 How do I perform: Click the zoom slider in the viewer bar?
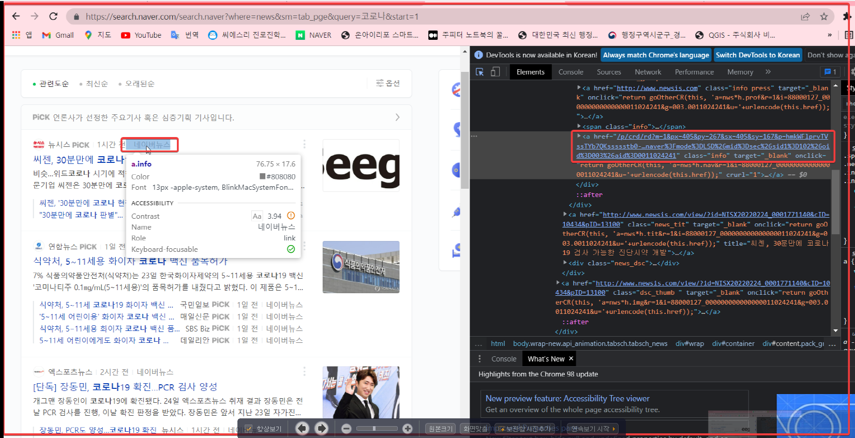(377, 428)
